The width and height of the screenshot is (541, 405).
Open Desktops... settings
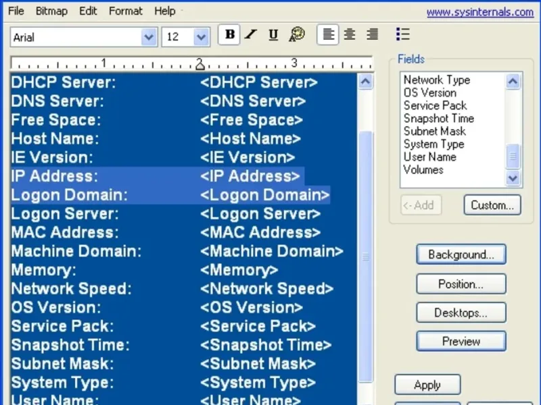point(461,313)
